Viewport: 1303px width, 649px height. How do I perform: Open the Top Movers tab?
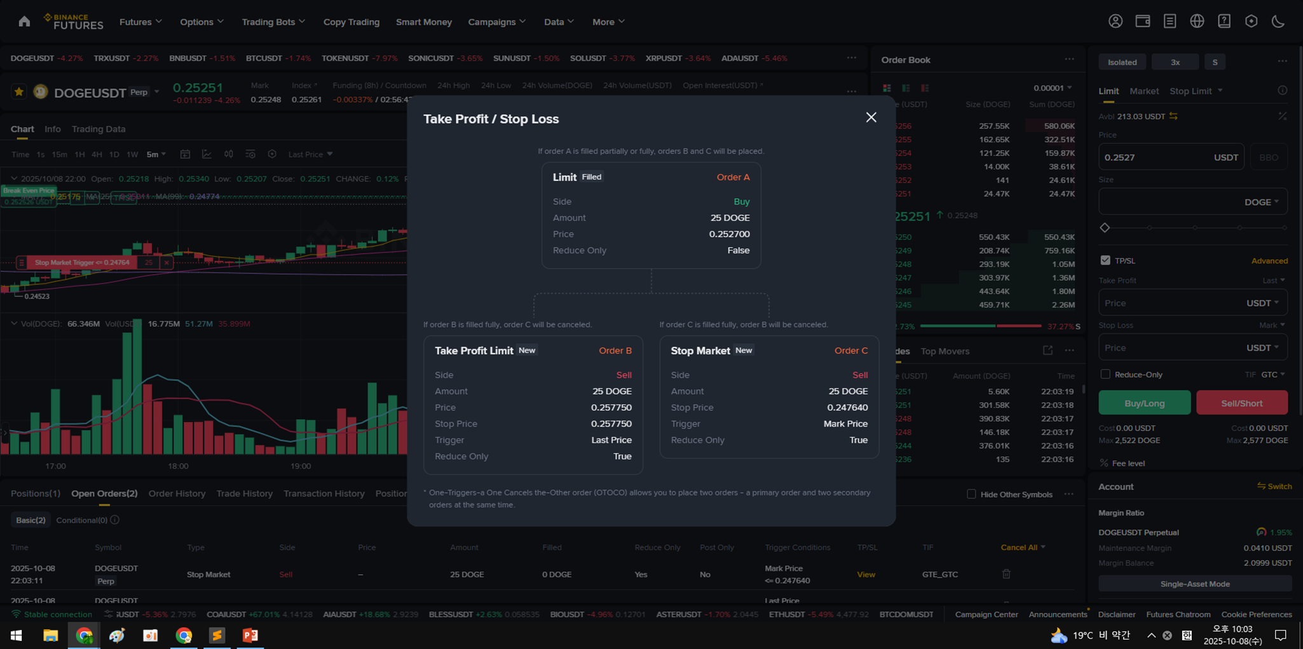(x=945, y=351)
